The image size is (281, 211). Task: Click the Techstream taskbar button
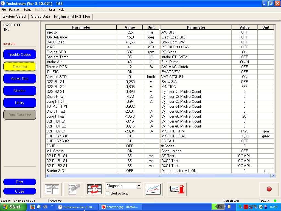[77, 207]
